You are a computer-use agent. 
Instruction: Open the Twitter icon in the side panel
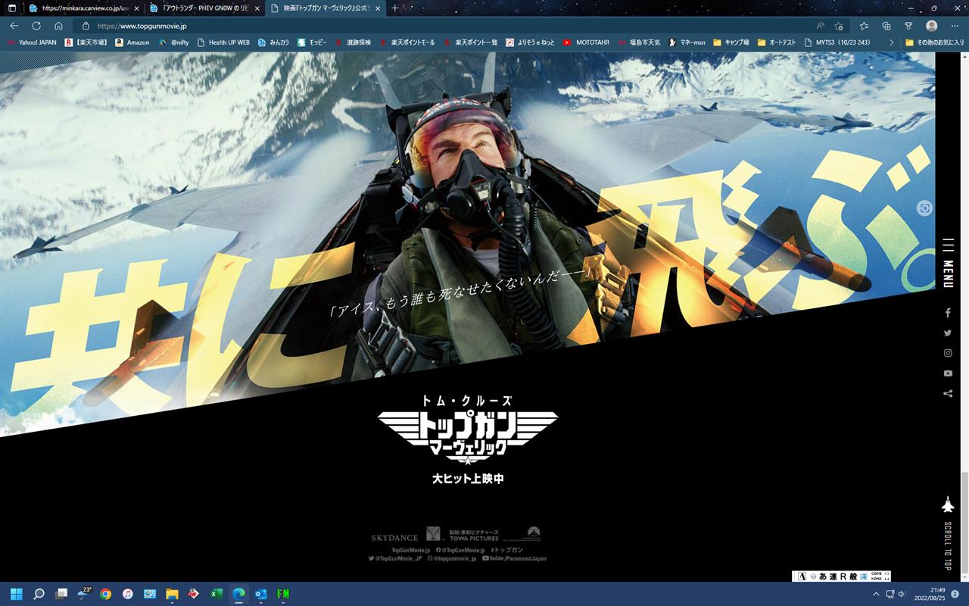click(x=948, y=333)
